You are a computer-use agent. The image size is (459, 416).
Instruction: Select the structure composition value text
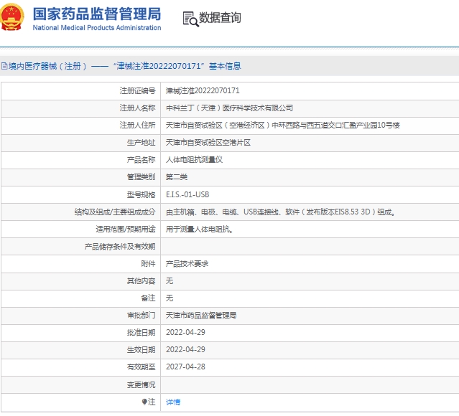click(x=280, y=212)
